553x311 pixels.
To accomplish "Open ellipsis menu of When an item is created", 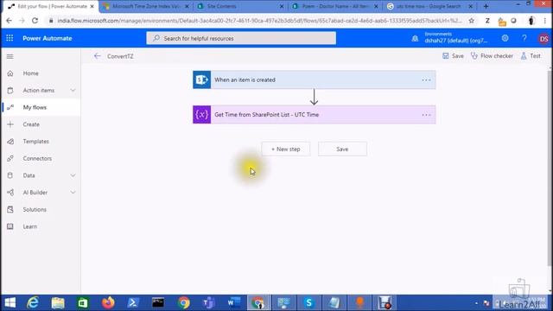I will [x=426, y=80].
